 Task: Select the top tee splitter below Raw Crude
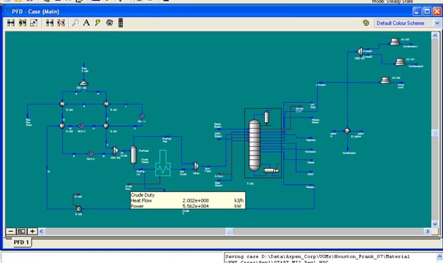[83, 83]
